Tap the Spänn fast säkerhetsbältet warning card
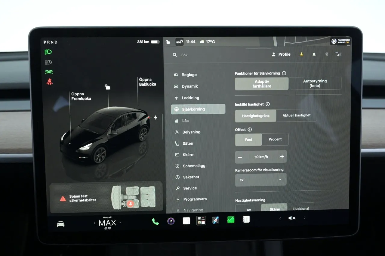 [x=106, y=198]
